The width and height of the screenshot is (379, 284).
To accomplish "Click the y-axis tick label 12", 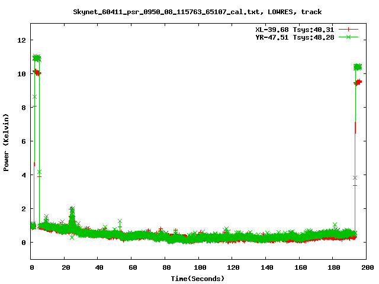I will pyautogui.click(x=22, y=40).
